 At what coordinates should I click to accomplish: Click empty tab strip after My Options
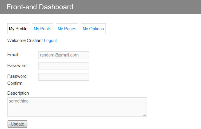(142, 29)
